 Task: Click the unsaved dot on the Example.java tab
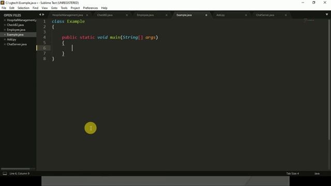pyautogui.click(x=206, y=15)
